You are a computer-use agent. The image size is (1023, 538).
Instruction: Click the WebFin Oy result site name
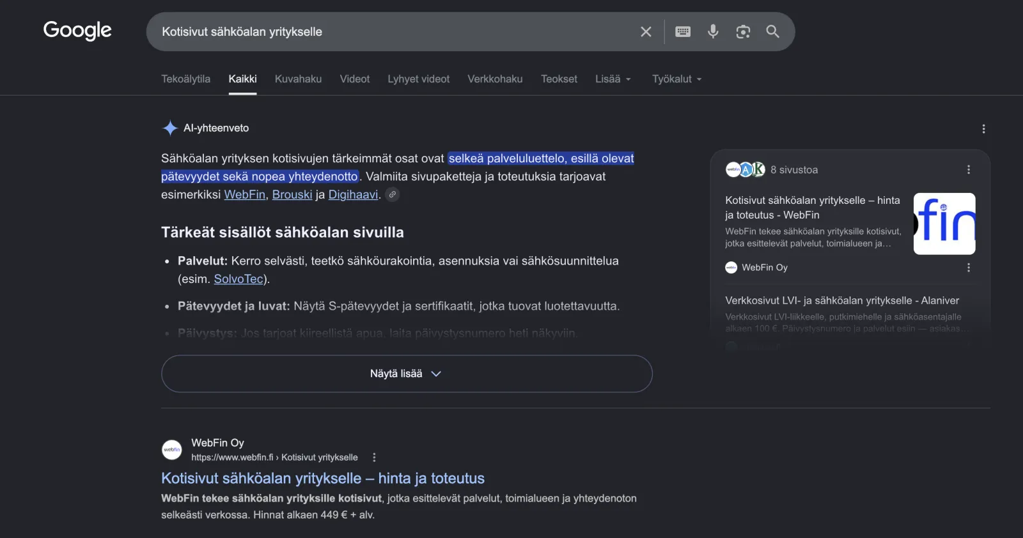217,443
